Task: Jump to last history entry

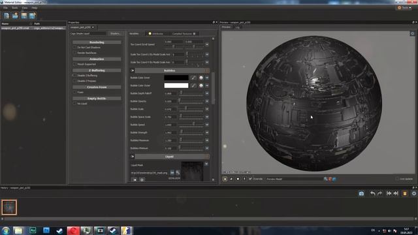Action: (x=396, y=193)
